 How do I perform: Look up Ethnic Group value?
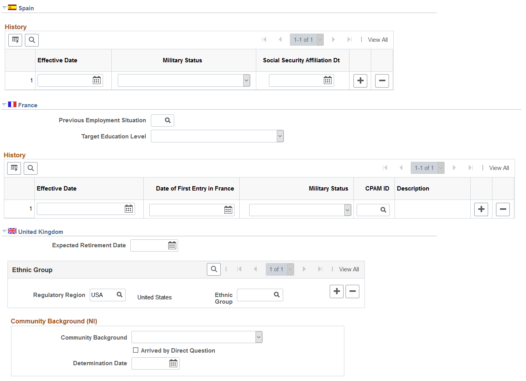pyautogui.click(x=277, y=295)
